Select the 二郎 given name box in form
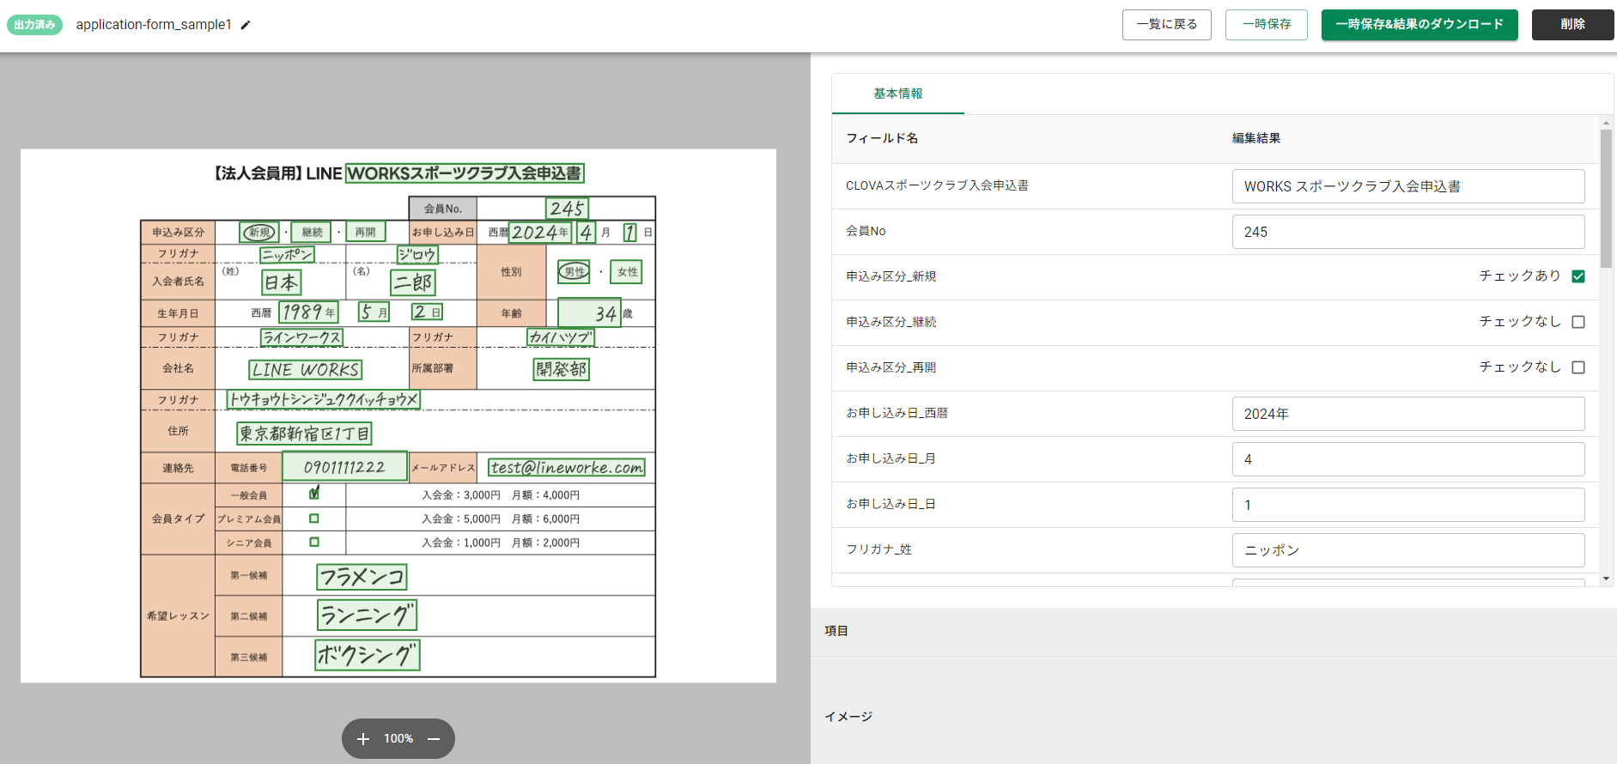The image size is (1617, 764). (x=413, y=282)
